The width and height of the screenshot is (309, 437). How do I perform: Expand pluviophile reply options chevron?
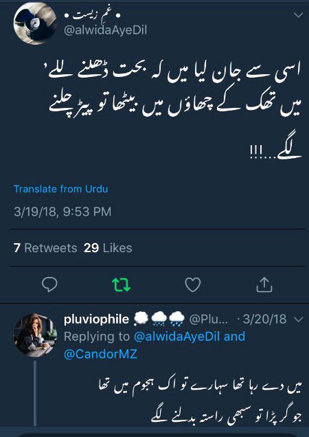coord(299,320)
